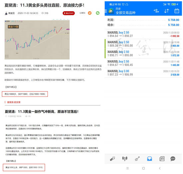Click the view count eye icon
Screen dimensions: 183x174
[43, 13]
